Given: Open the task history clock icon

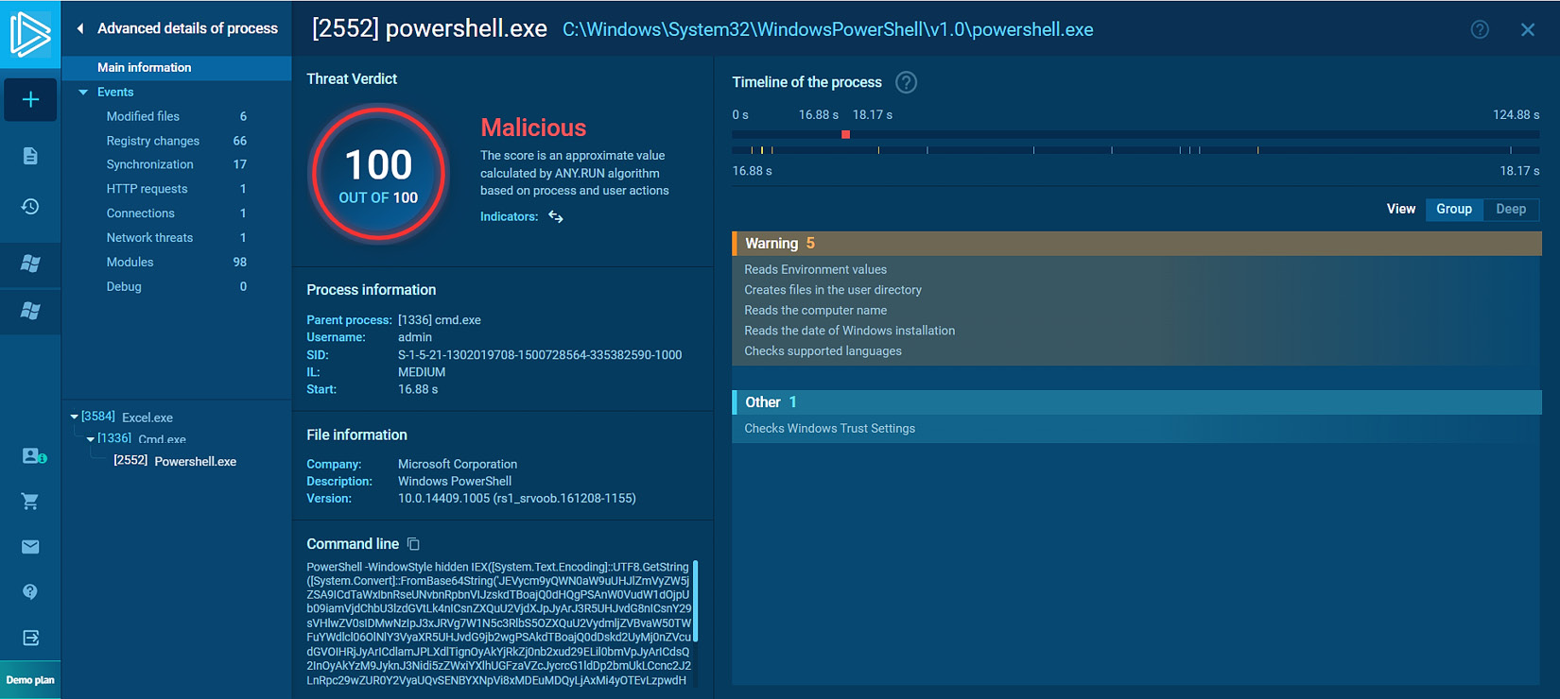Looking at the screenshot, I should (x=30, y=206).
